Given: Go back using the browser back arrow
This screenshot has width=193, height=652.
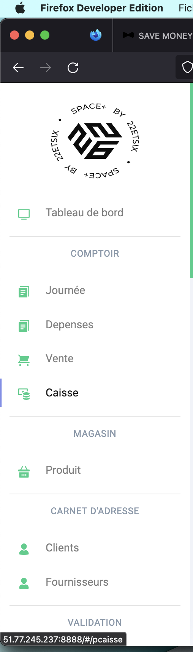Looking at the screenshot, I should (x=18, y=68).
